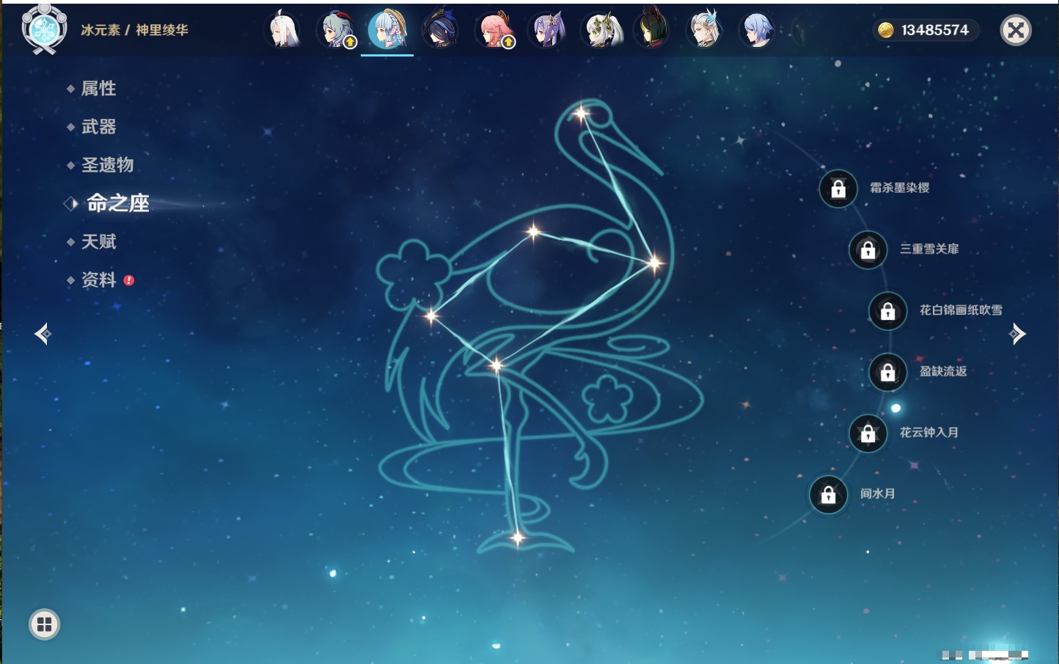Screen dimensions: 1059x664
Task: Click the 三重雪关扉 constellation name
Action: 929,249
